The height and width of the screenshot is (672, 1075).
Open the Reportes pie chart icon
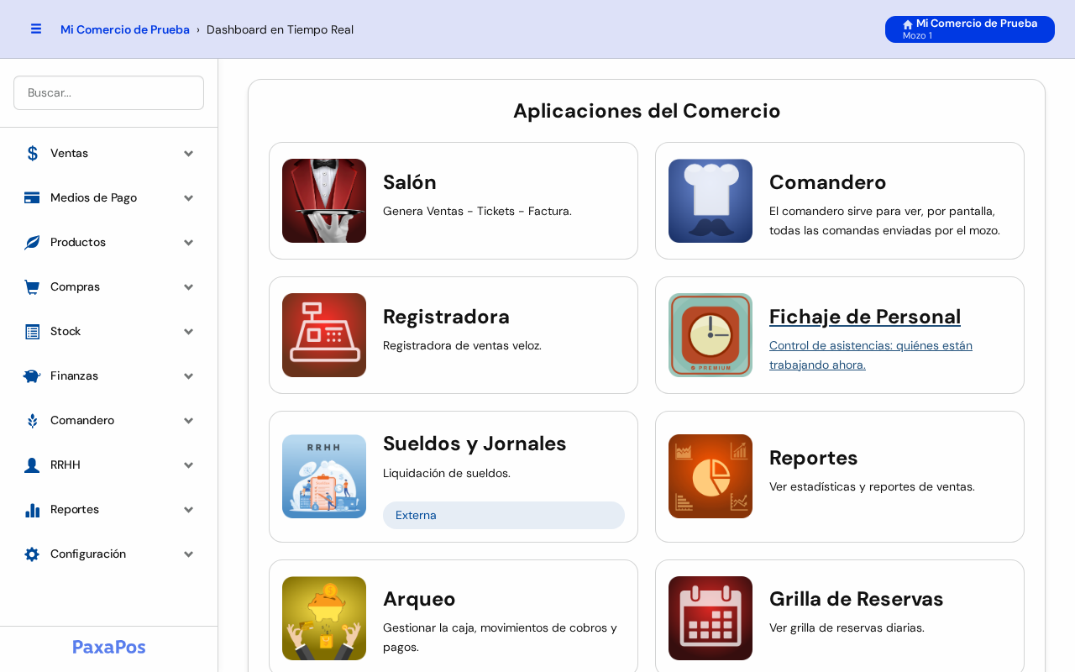[x=711, y=476]
